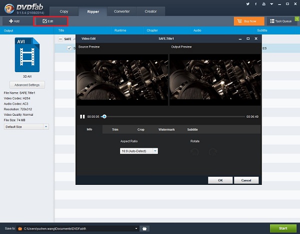
Task: Click OK in Video Edit dialog
Action: click(220, 180)
